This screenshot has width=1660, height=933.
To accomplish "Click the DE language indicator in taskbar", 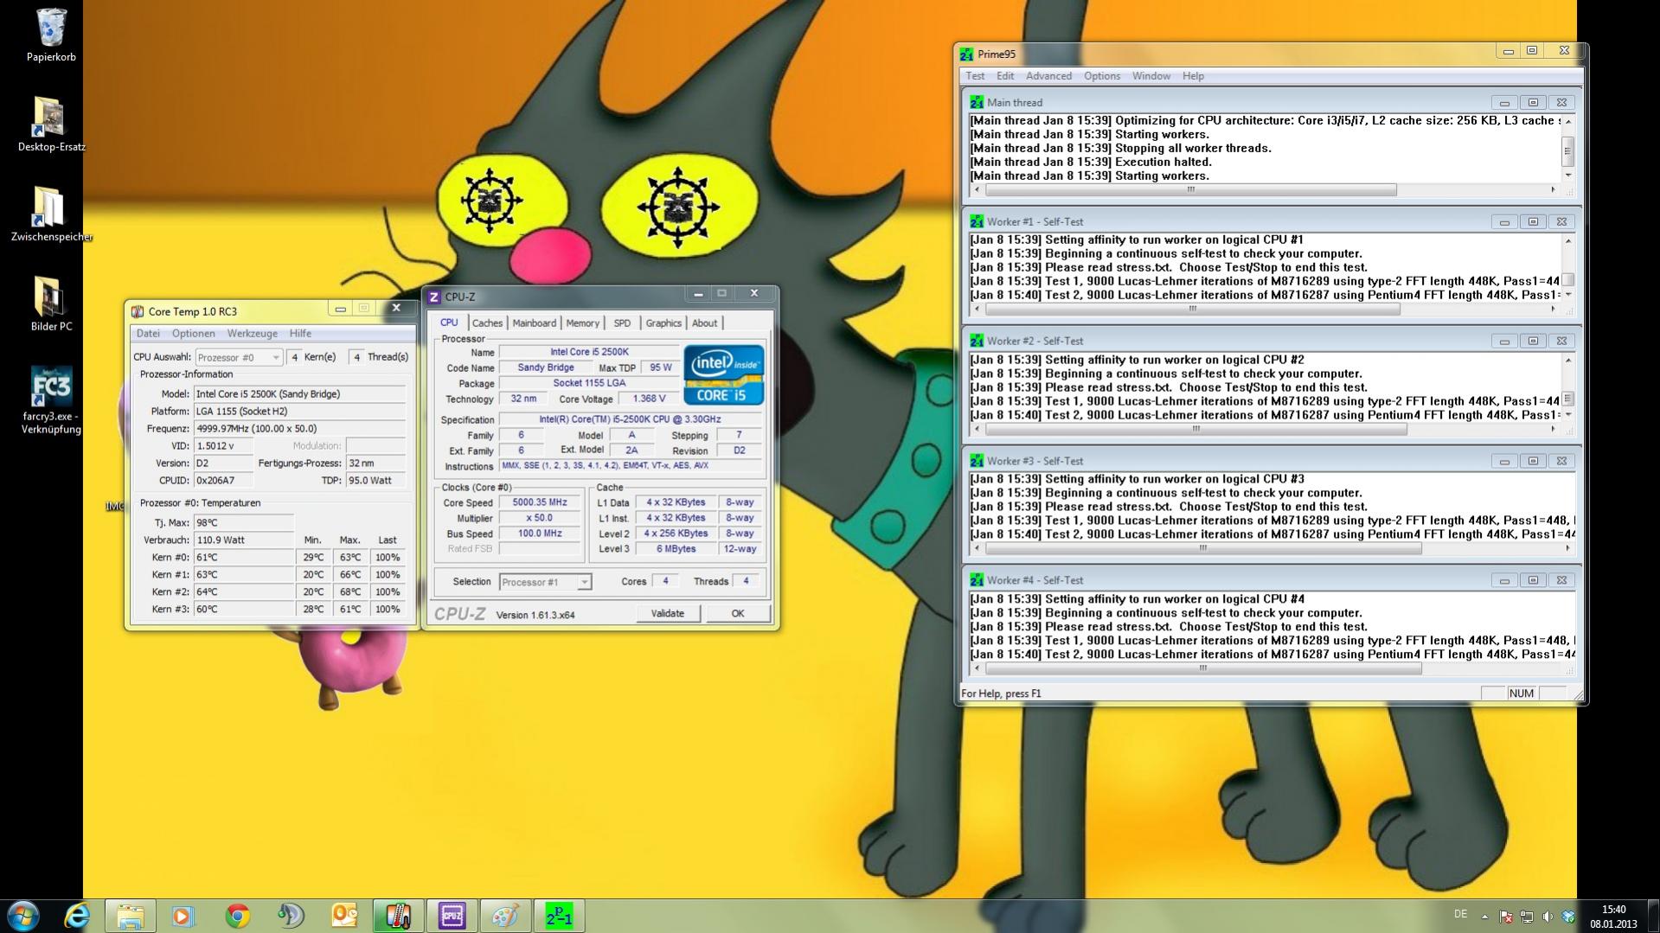I will [1460, 915].
